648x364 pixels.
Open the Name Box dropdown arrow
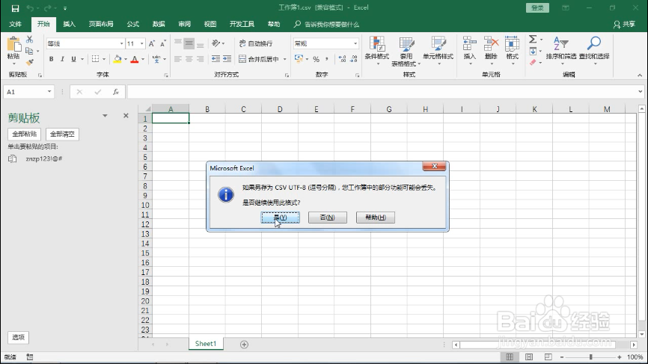(49, 92)
